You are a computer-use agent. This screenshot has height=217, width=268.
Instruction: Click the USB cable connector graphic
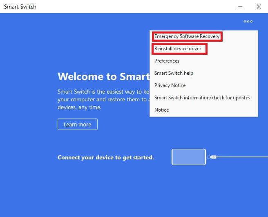(212, 157)
